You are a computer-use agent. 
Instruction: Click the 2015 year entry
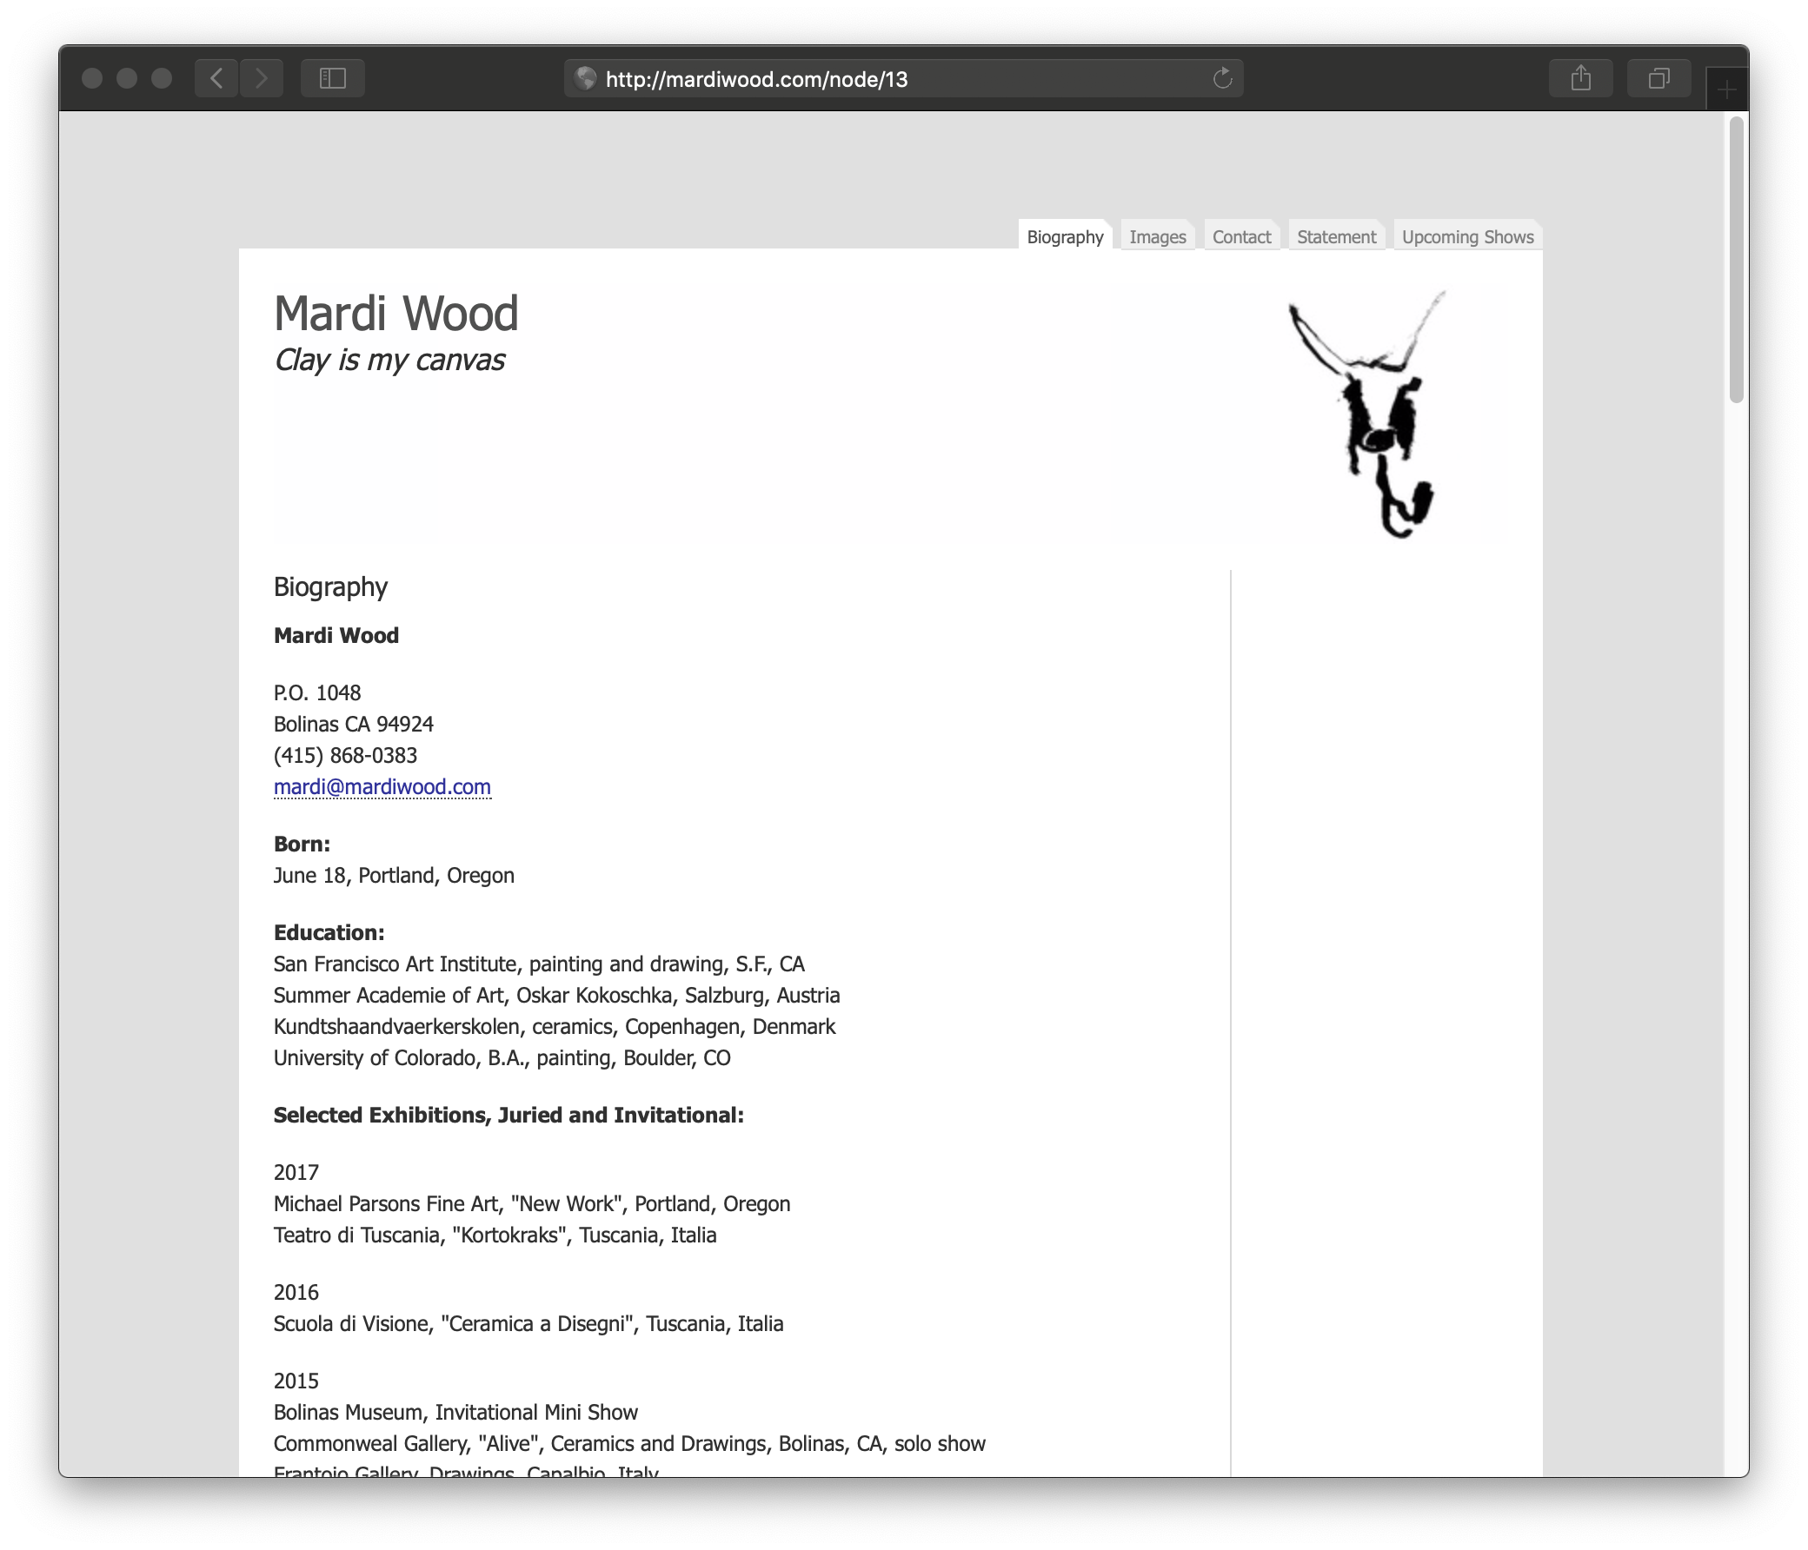[x=296, y=1381]
